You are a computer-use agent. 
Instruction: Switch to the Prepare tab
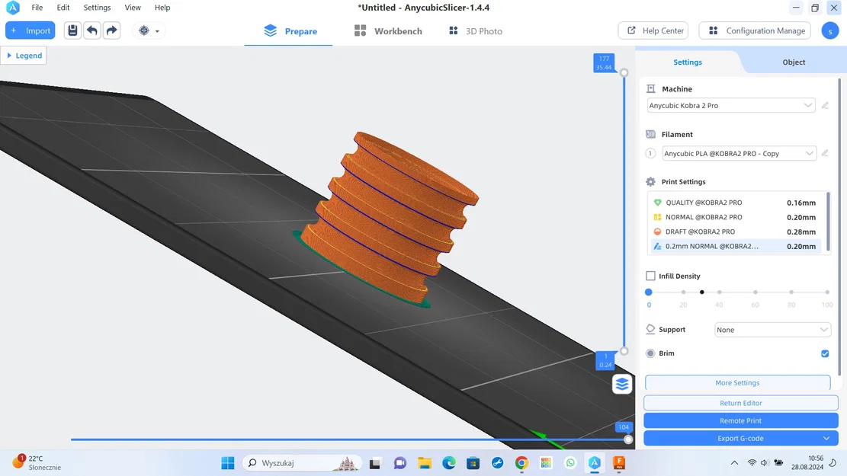pos(290,31)
